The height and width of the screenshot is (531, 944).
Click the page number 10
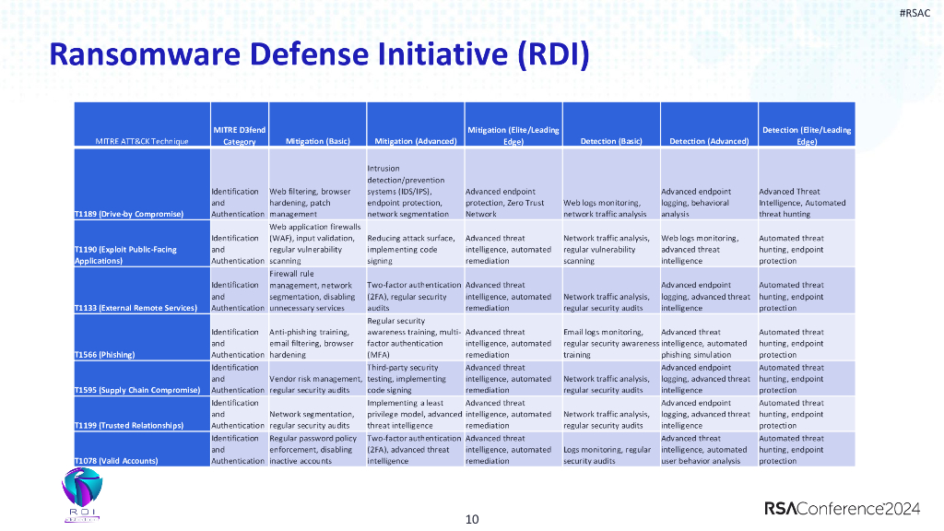click(472, 519)
